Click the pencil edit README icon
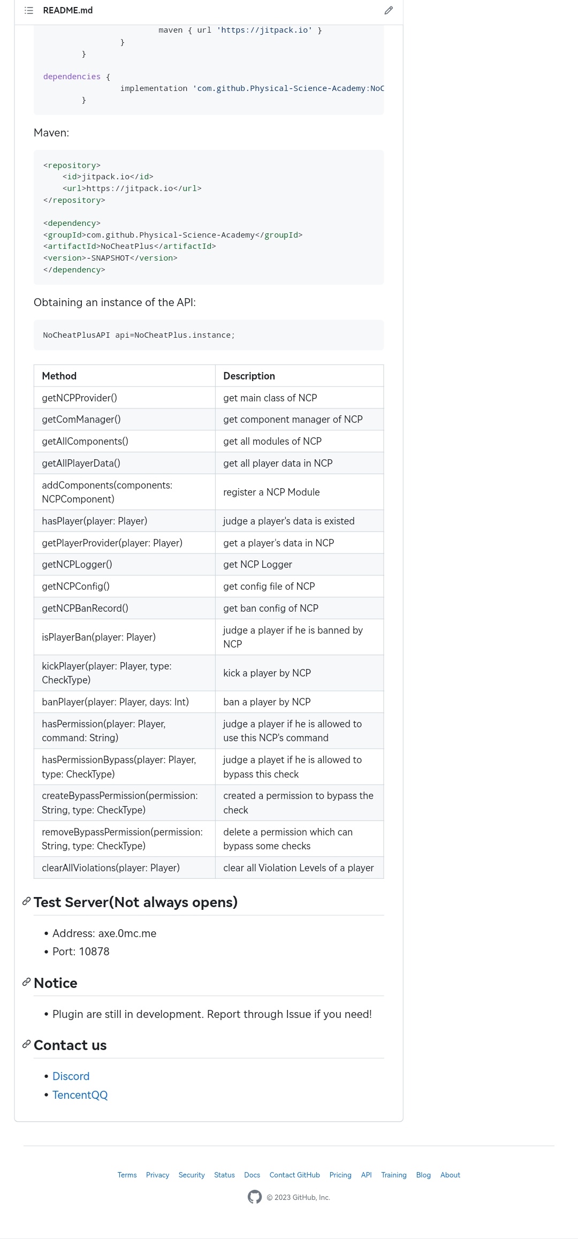578x1239 pixels. (x=389, y=11)
